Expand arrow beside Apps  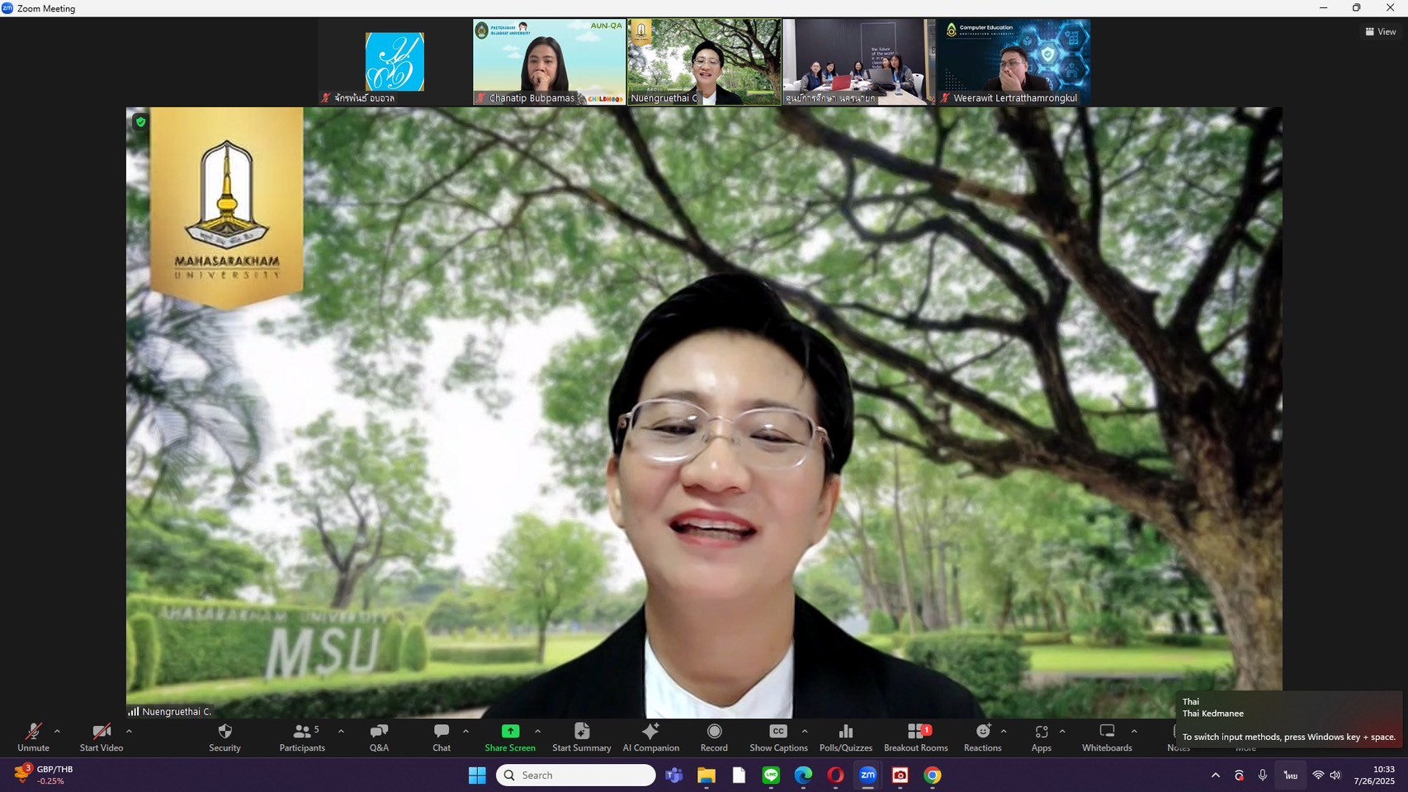(1062, 731)
